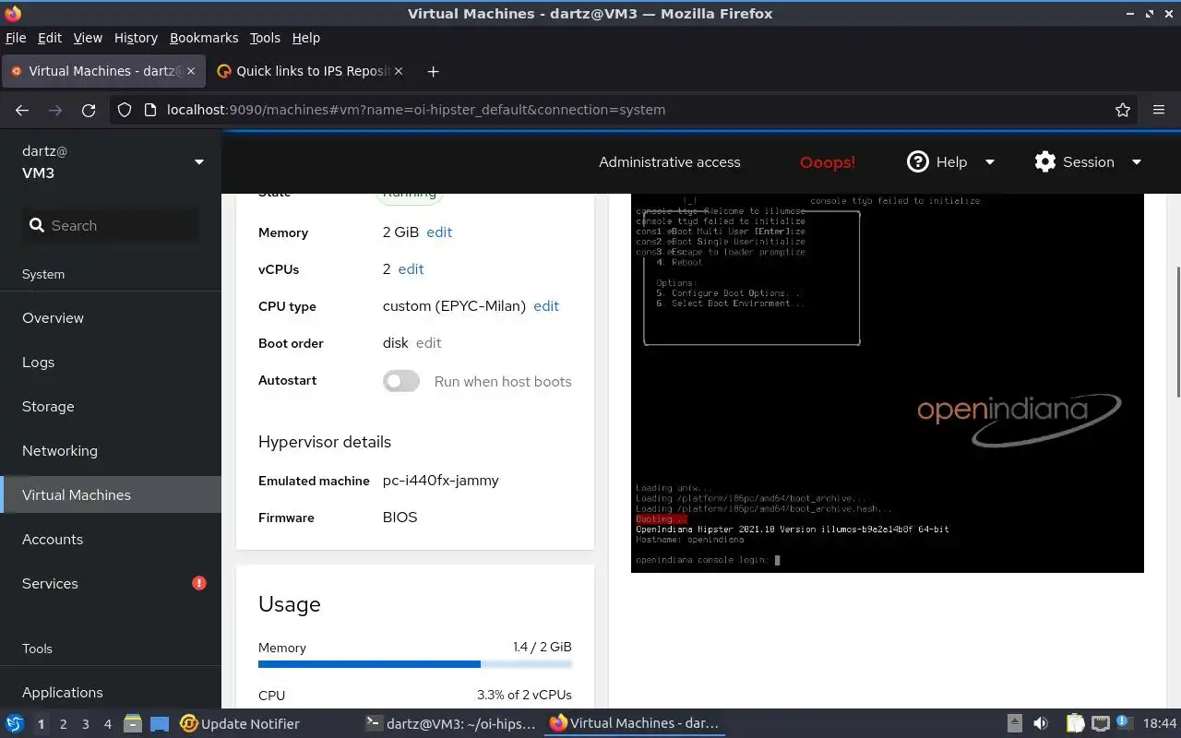Screen dimensions: 1181x738
Task: Open the File menu
Action: pyautogui.click(x=16, y=38)
